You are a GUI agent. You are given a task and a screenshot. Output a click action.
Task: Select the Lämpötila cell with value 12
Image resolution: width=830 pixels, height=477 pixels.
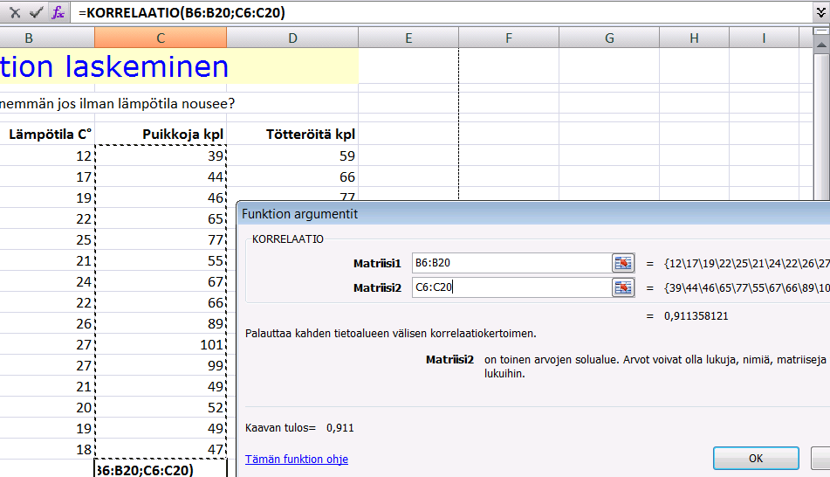[x=47, y=156]
